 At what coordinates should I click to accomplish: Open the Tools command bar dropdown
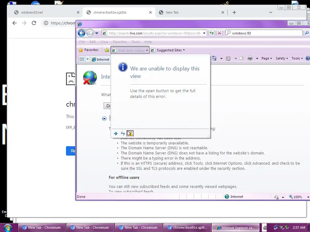(x=297, y=58)
